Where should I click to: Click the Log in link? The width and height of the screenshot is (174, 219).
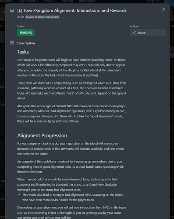(153, 1)
